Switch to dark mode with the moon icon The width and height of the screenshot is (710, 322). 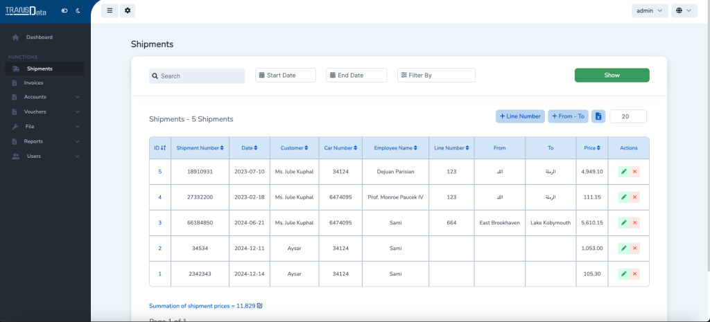tap(78, 10)
